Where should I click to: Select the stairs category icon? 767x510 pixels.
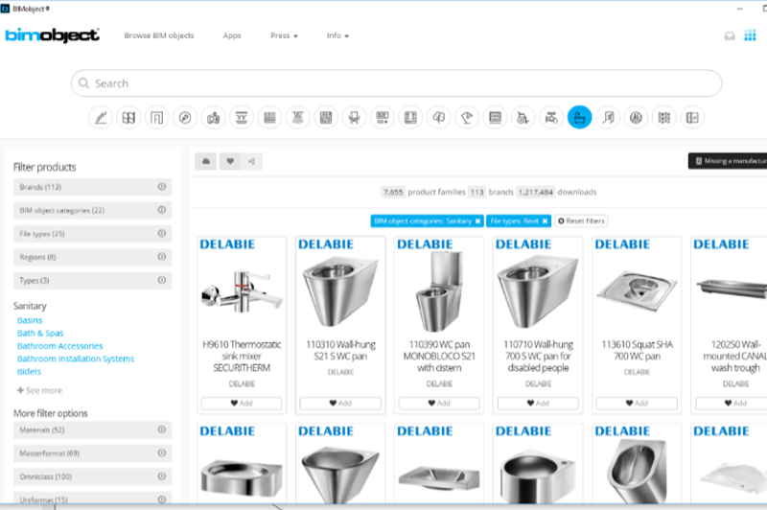(x=608, y=117)
